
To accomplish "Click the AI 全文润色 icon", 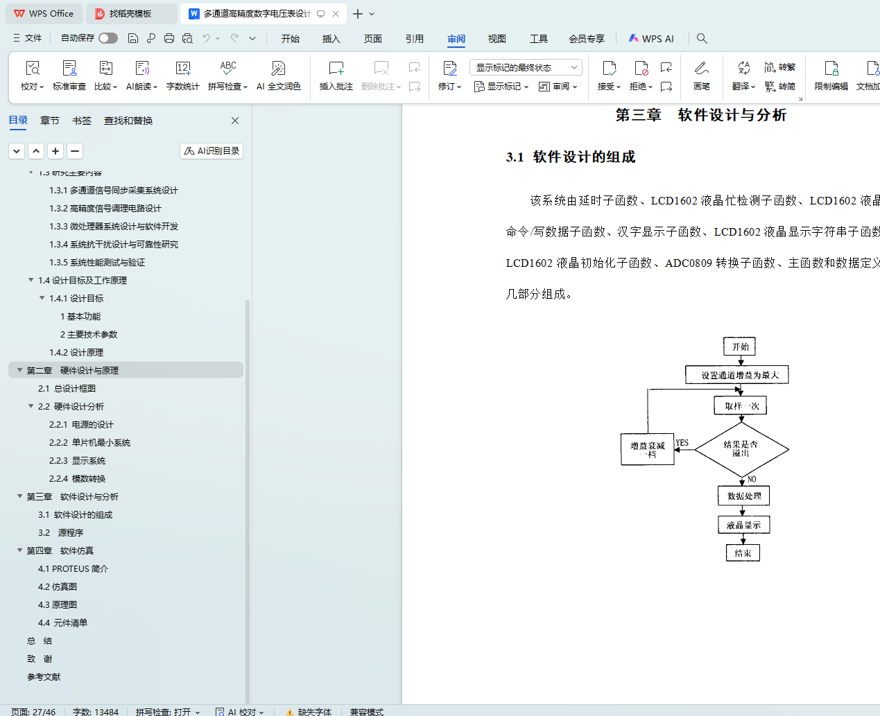I will coord(278,69).
